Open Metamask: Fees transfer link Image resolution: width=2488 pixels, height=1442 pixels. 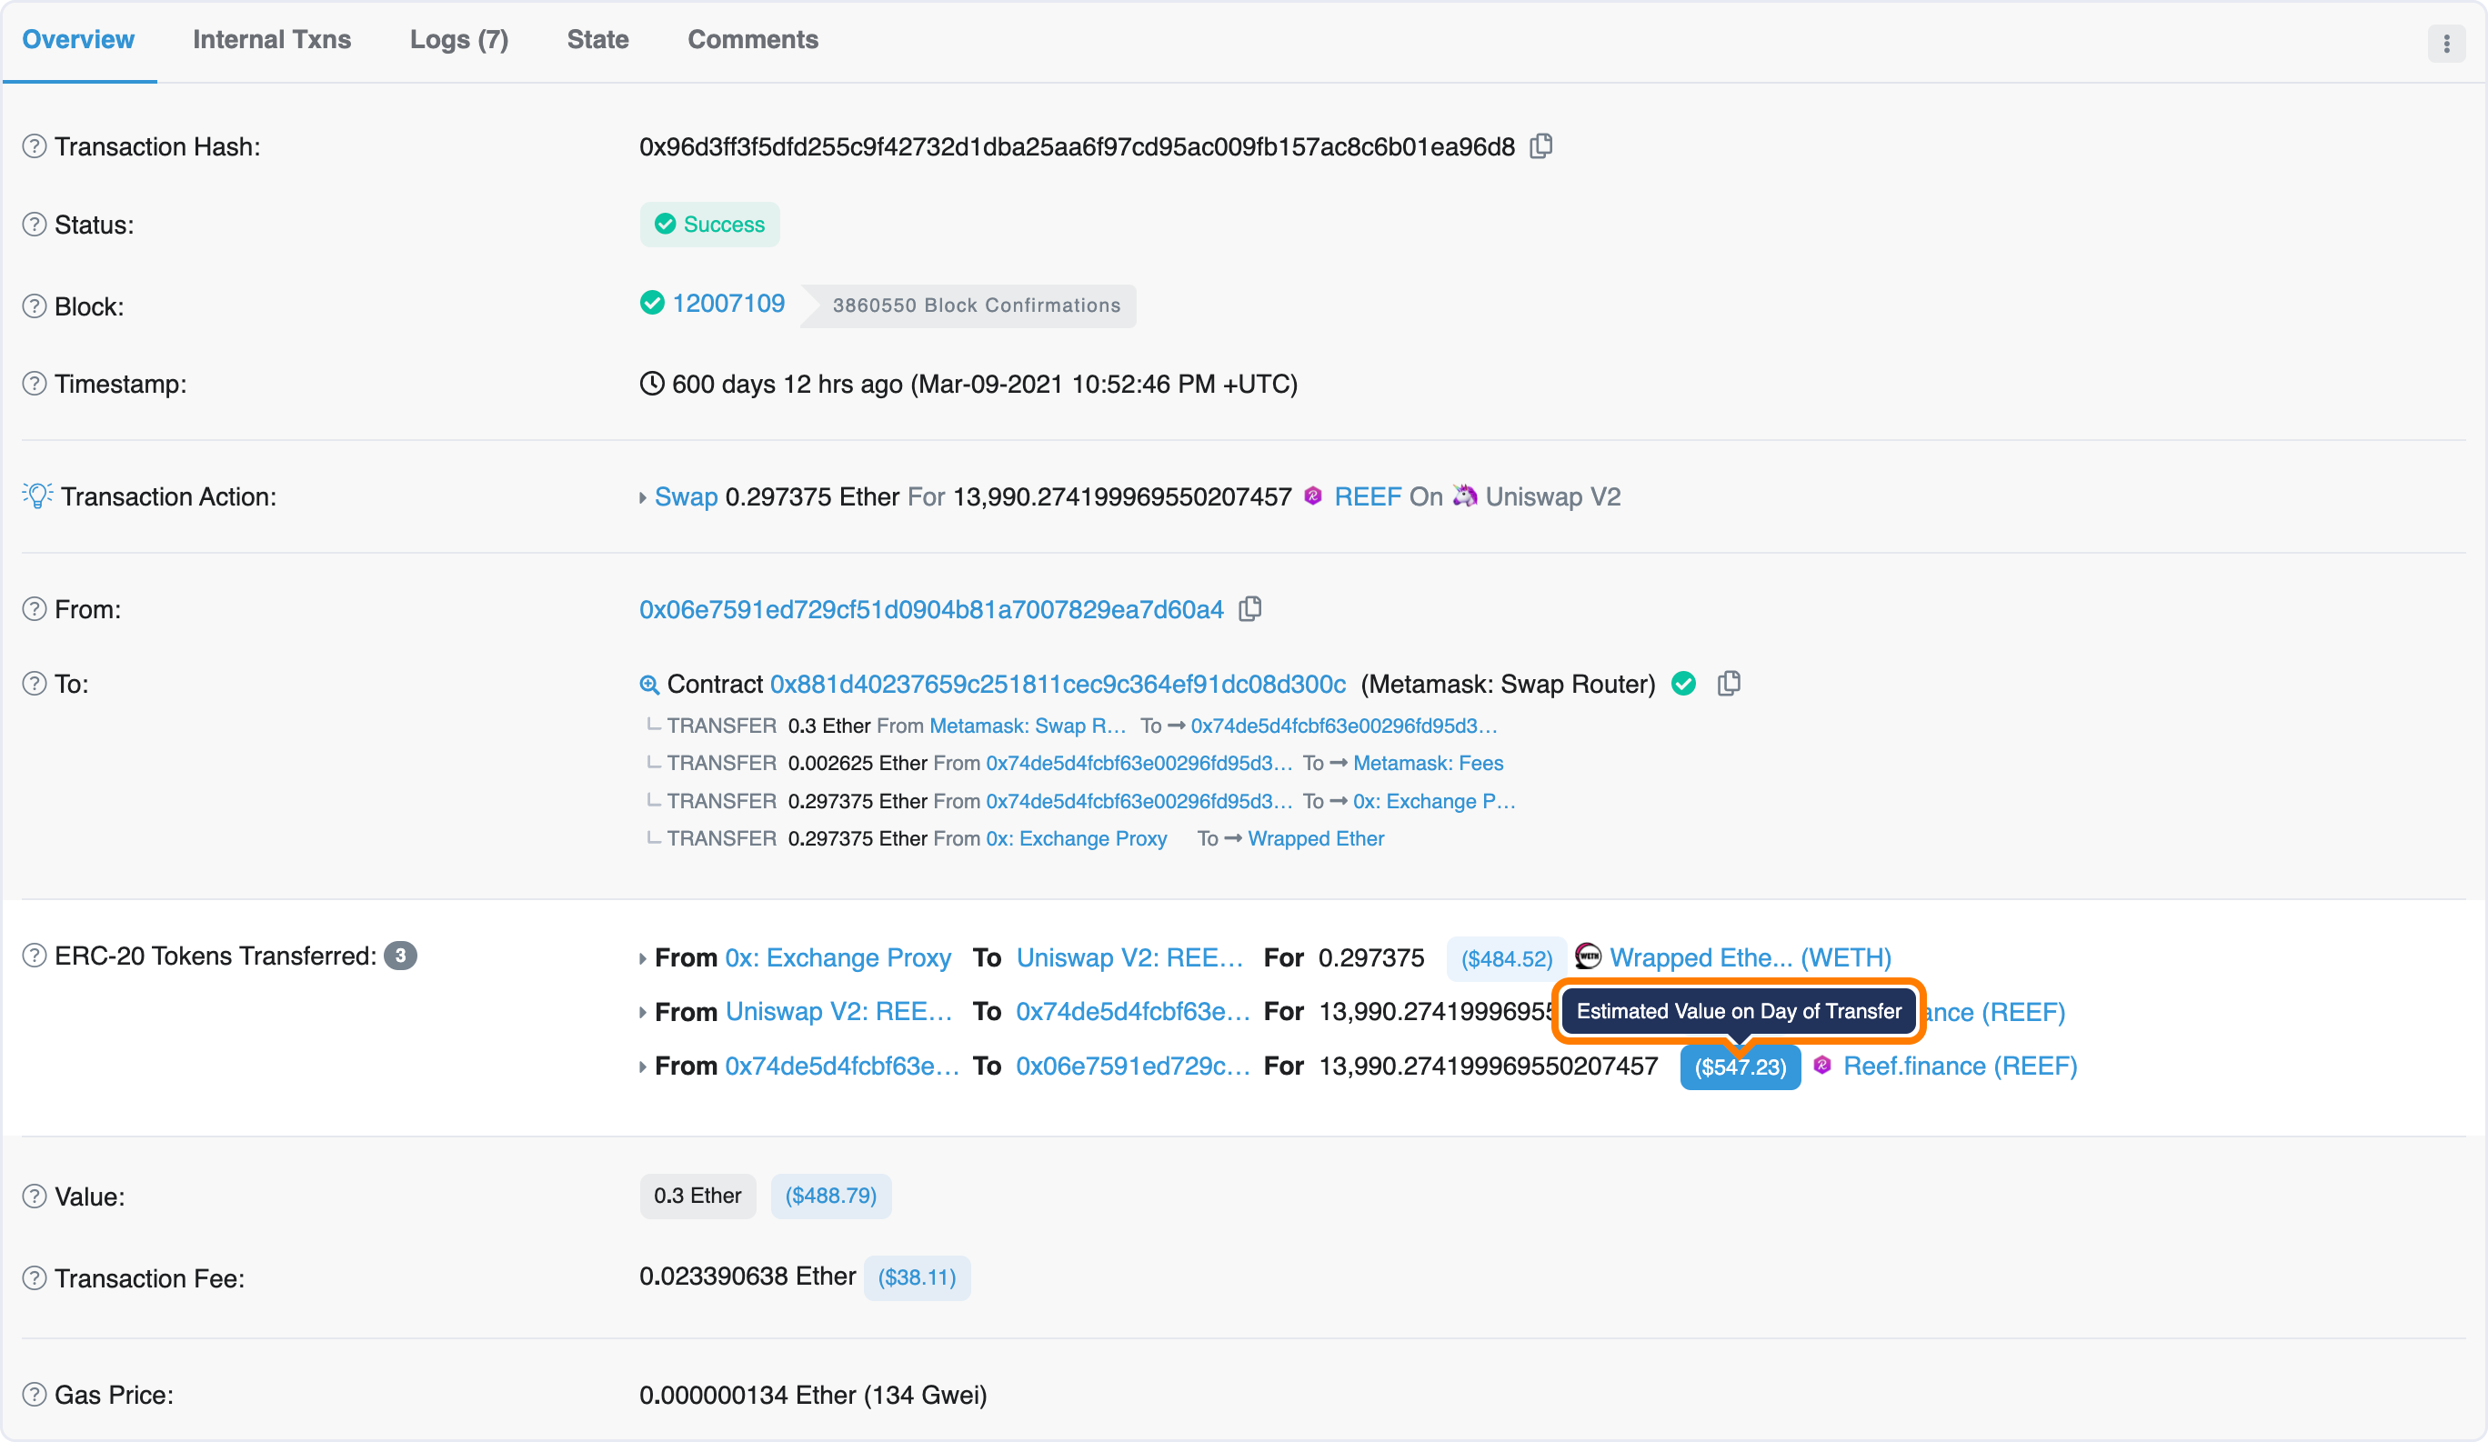pos(1428,763)
